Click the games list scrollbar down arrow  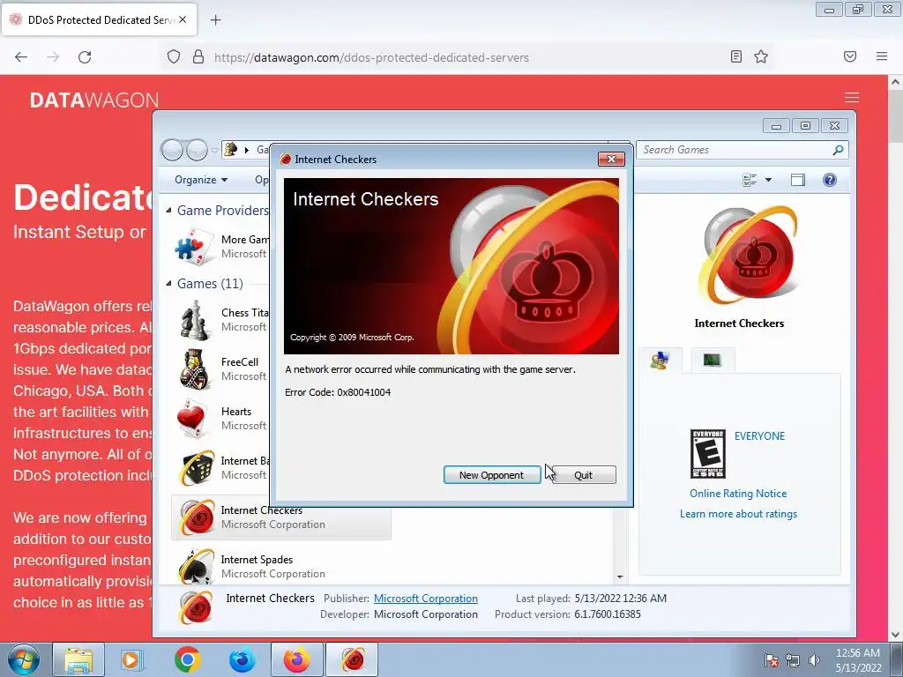(x=620, y=577)
